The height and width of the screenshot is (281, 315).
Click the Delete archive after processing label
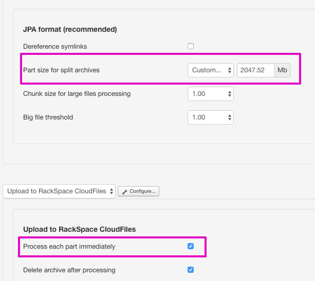pyautogui.click(x=69, y=270)
